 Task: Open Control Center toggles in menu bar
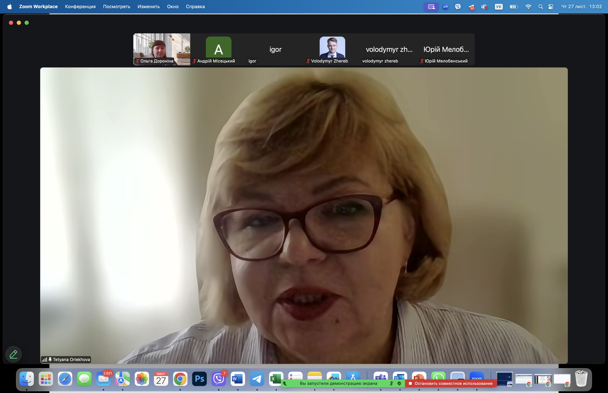551,7
